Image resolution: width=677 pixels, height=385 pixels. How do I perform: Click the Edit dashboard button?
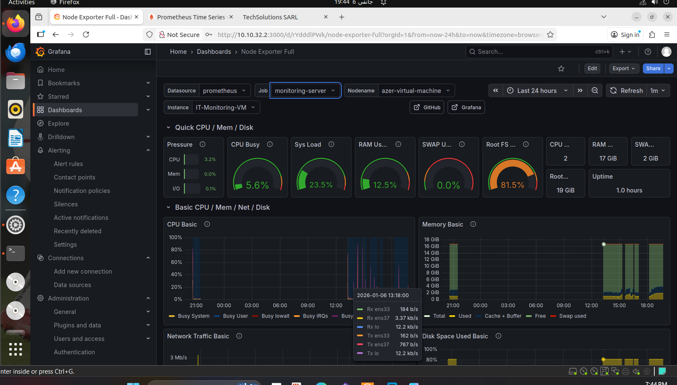coord(592,69)
